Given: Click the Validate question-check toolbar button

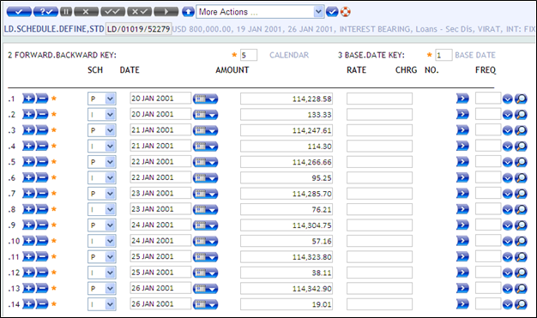Looking at the screenshot, I should tap(45, 12).
